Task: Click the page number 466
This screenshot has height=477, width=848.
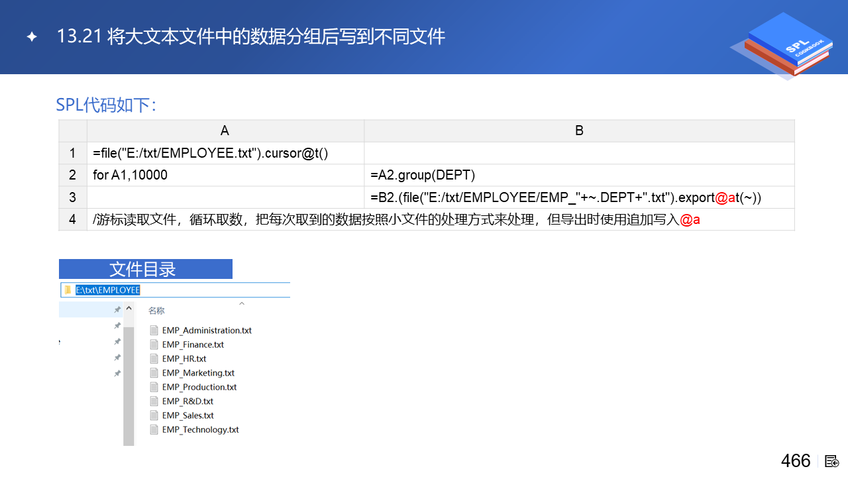Action: click(x=796, y=461)
